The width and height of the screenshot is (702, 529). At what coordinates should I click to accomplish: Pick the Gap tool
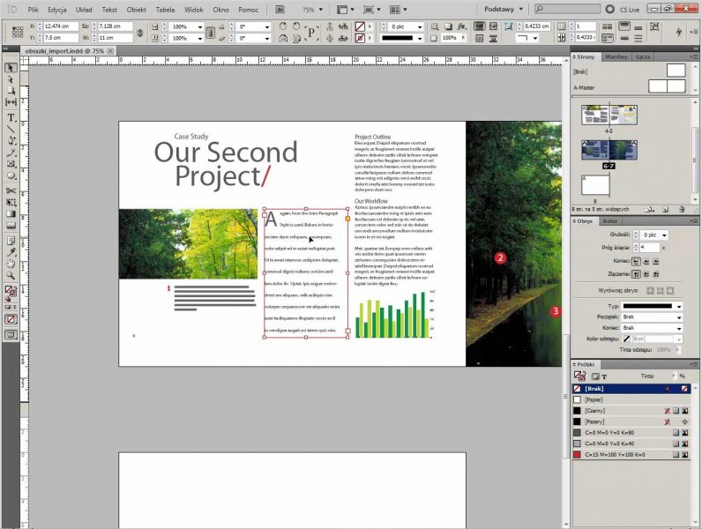tap(11, 103)
